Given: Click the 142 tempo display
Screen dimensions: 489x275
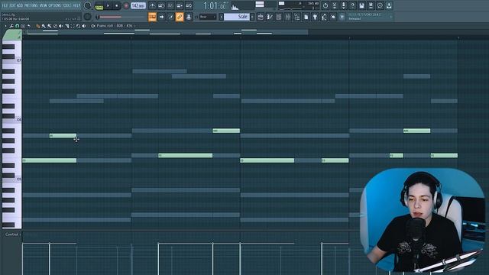Looking at the screenshot, I should 138,5.
